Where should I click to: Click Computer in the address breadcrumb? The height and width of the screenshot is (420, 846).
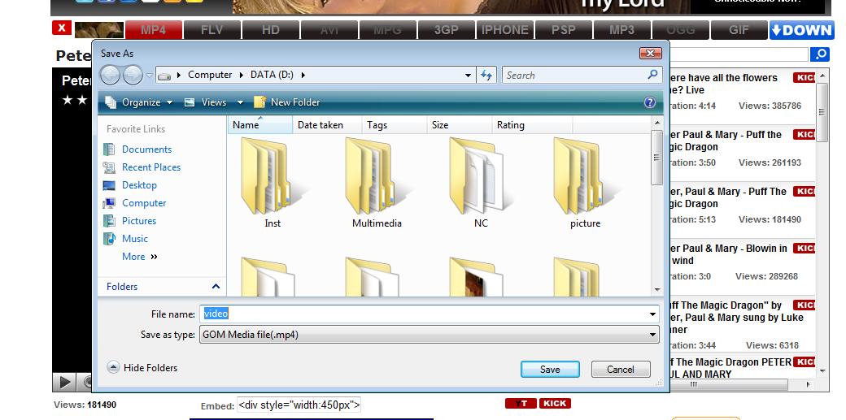tap(210, 75)
